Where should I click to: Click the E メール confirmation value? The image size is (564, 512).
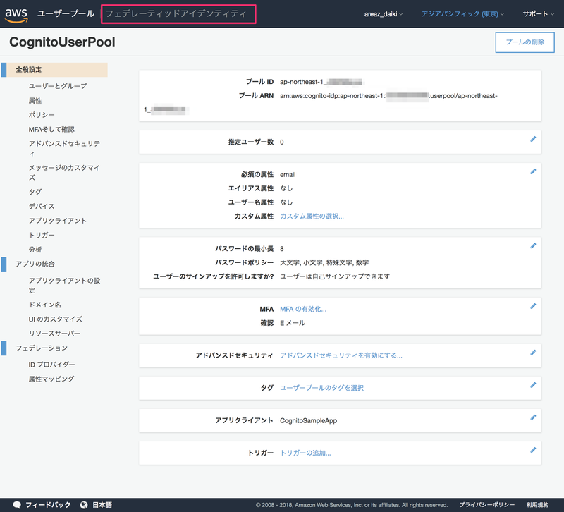[x=293, y=323]
